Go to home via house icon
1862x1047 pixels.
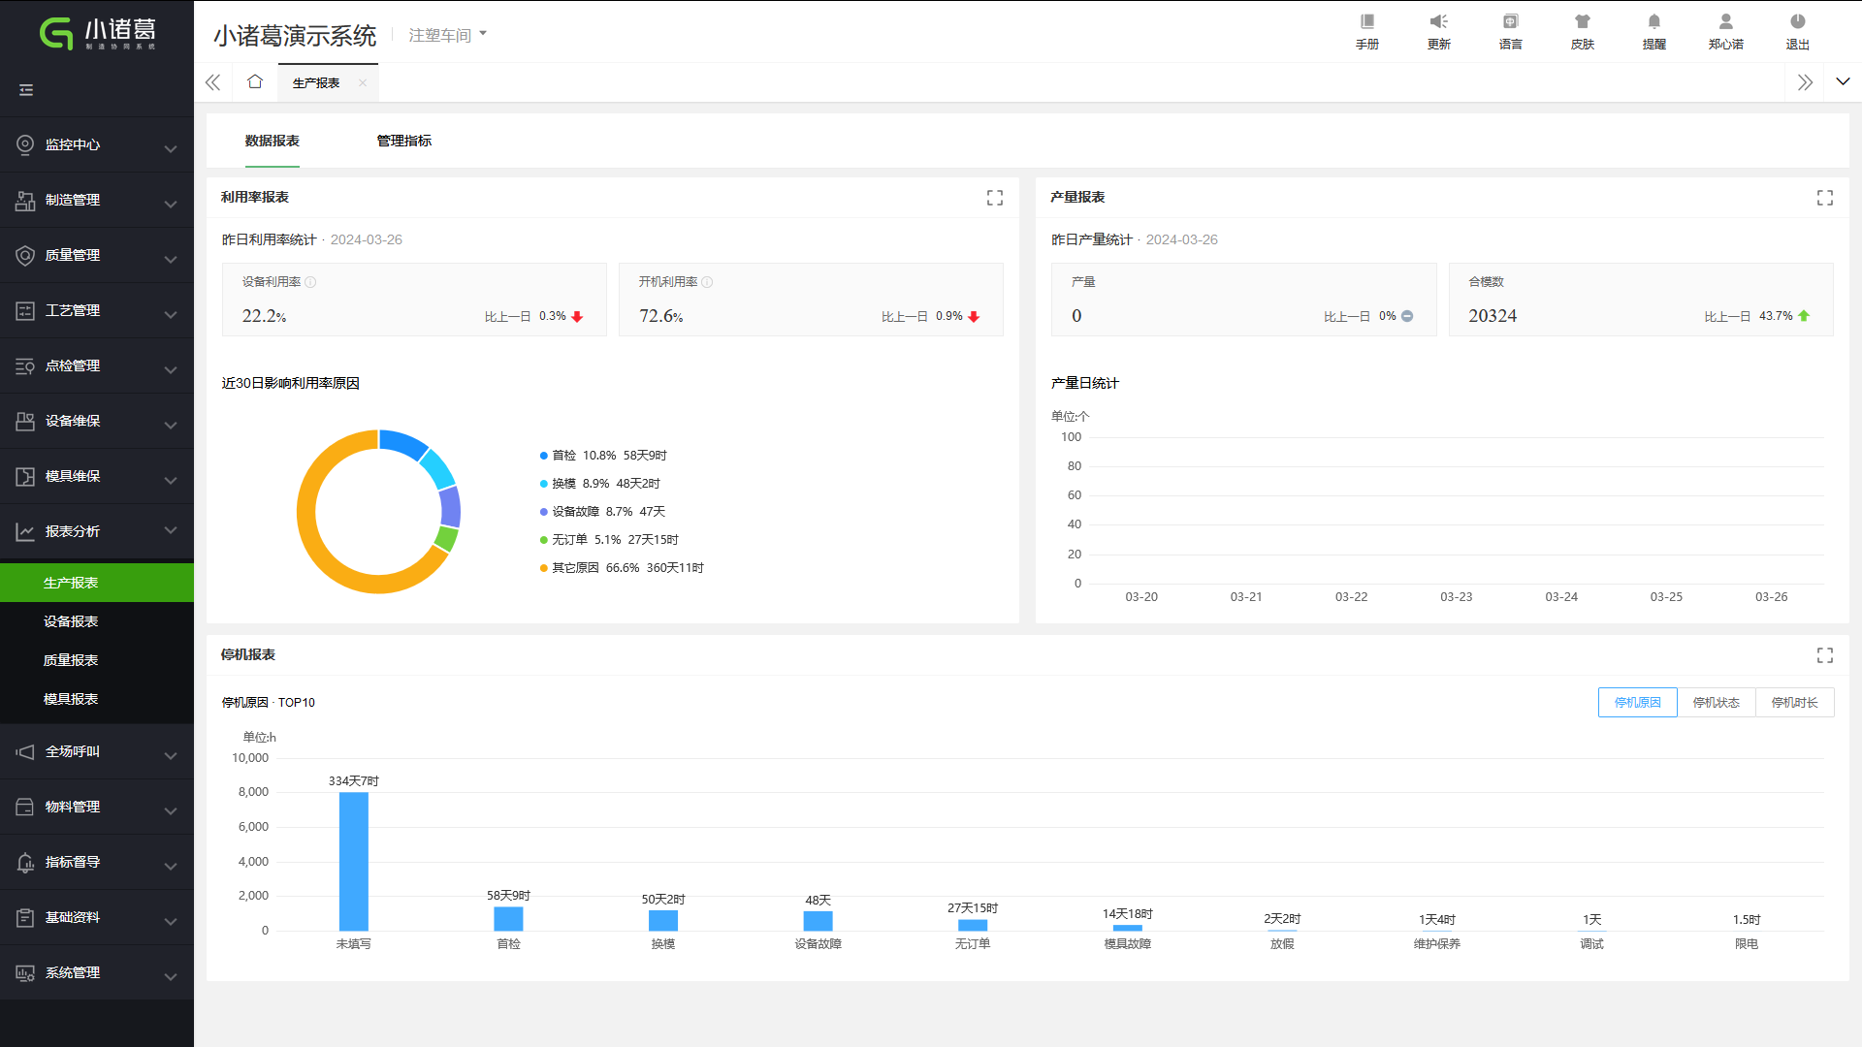tap(255, 82)
